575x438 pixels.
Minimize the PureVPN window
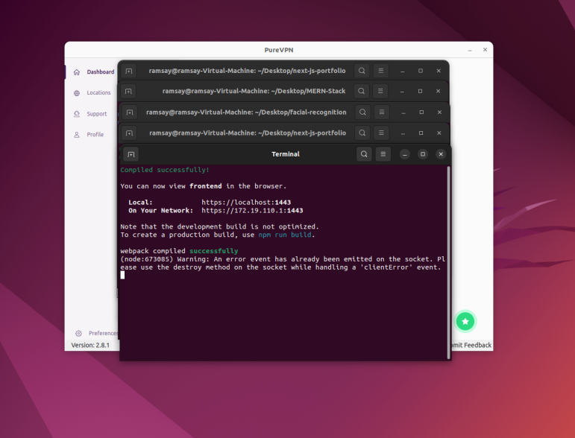pos(469,50)
